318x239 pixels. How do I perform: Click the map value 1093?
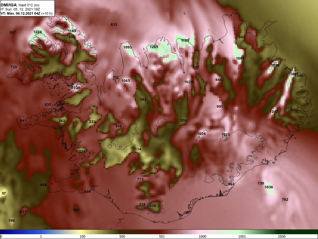point(128,47)
